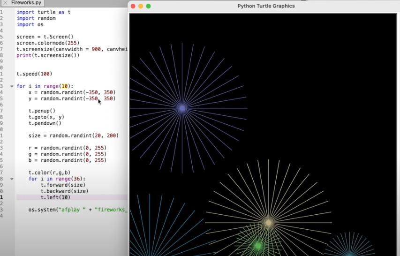Click the tan firework center in turtle window
Image resolution: width=400 pixels, height=256 pixels.
(x=268, y=223)
